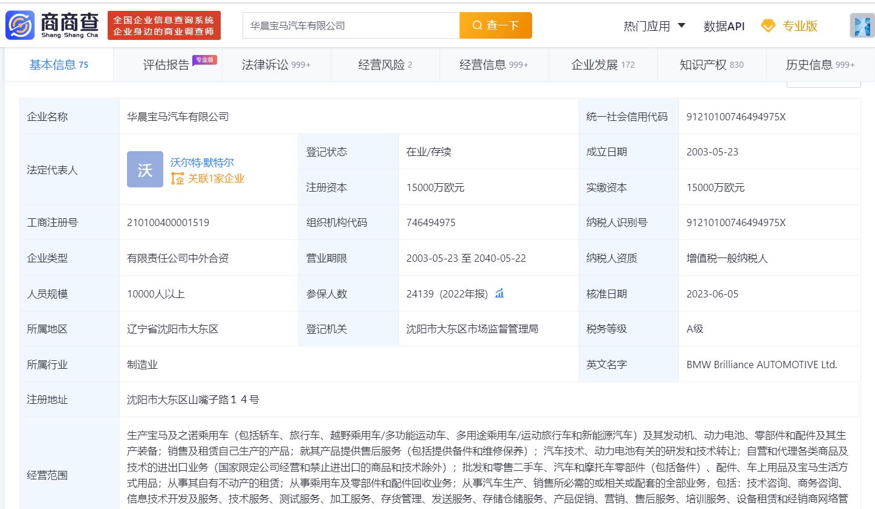Open the 专业版 link
Viewport: 875px width, 509px height.
pyautogui.click(x=799, y=26)
